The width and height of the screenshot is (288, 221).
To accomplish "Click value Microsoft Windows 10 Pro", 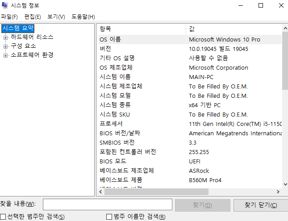I will 225,39.
